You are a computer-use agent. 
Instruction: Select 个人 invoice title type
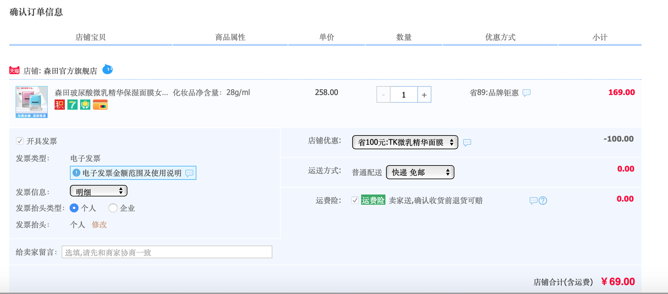click(74, 208)
